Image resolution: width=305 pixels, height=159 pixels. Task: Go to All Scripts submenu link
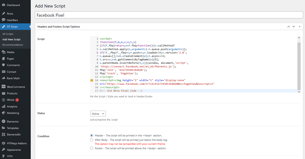click(x=8, y=34)
